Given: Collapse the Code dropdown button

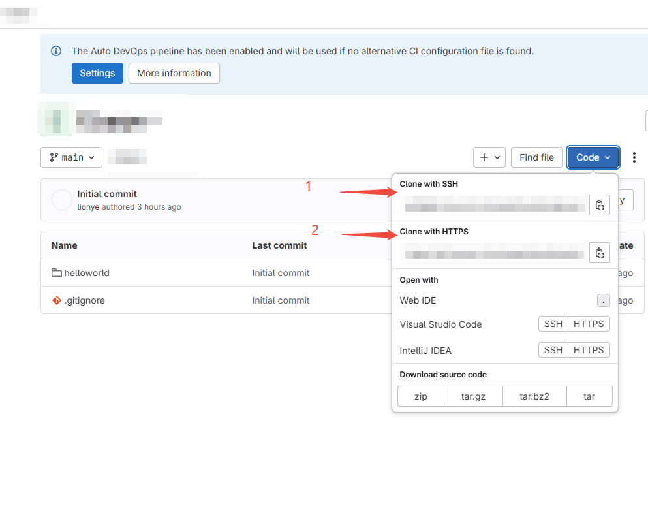Looking at the screenshot, I should tap(593, 157).
